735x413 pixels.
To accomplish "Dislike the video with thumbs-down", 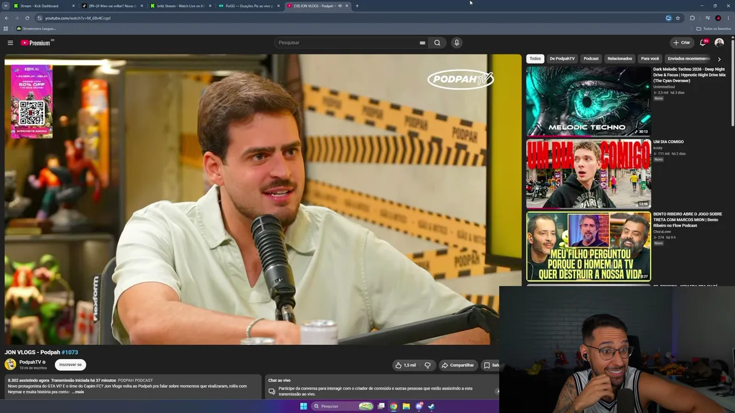I will click(x=427, y=365).
